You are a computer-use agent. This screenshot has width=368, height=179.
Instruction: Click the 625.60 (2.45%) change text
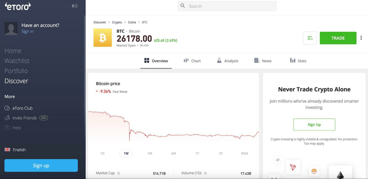(166, 40)
